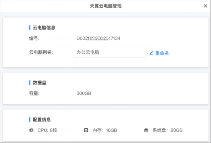Image resolution: width=211 pixels, height=143 pixels.
Task: Click the 内存：16GB text
Action: (105, 130)
